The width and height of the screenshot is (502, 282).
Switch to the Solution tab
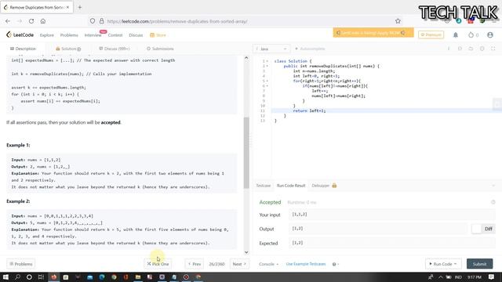tap(68, 49)
